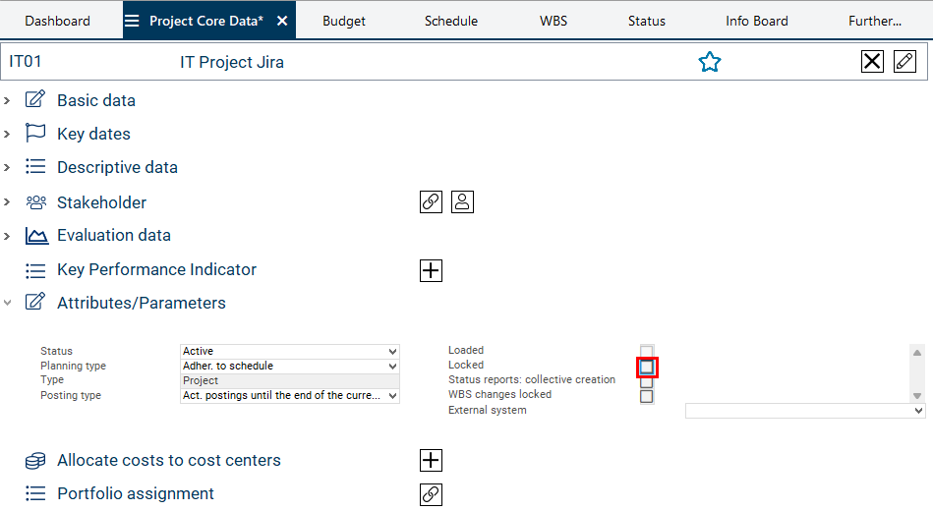Click plus icon for Allocate costs to cost centers

(431, 461)
